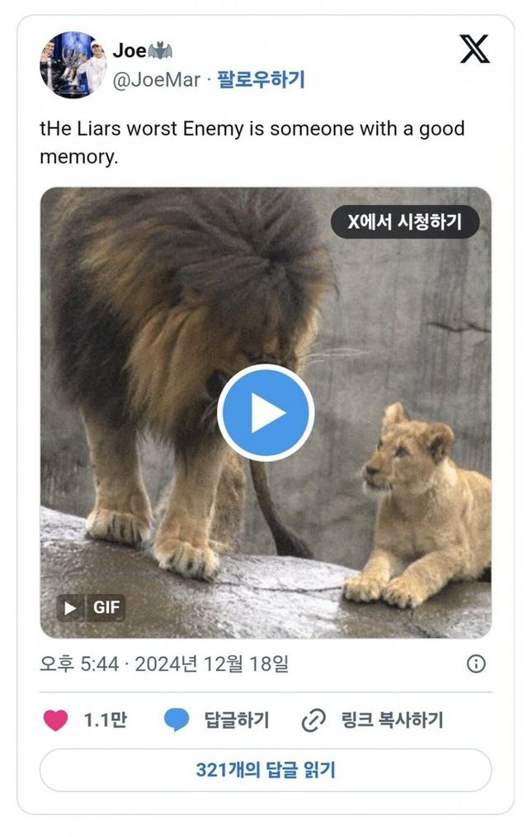
Task: Click the bat emoji next to Joe
Action: coord(160,50)
